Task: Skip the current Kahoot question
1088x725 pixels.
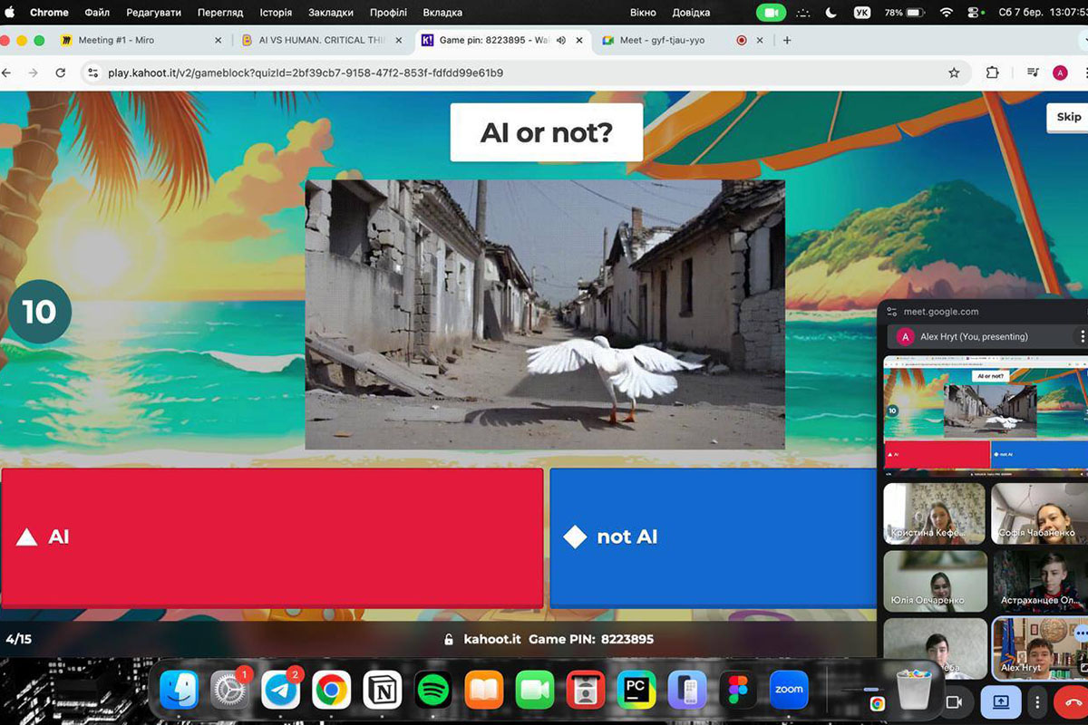Action: point(1068,117)
